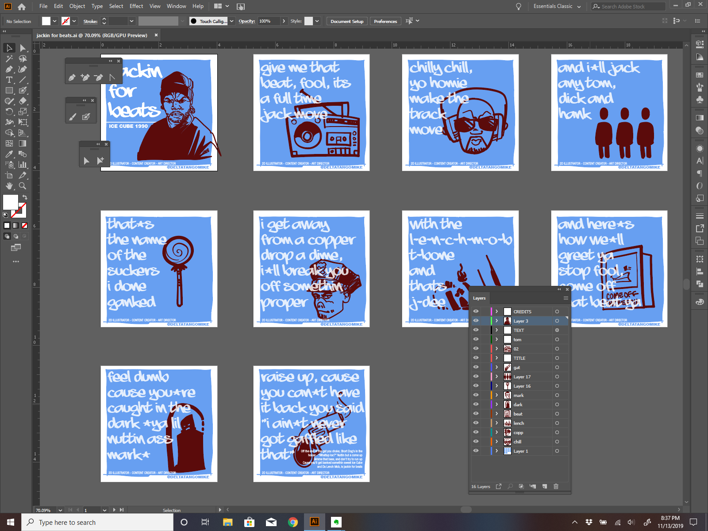Hide Layer 1 eye icon

coord(476,451)
